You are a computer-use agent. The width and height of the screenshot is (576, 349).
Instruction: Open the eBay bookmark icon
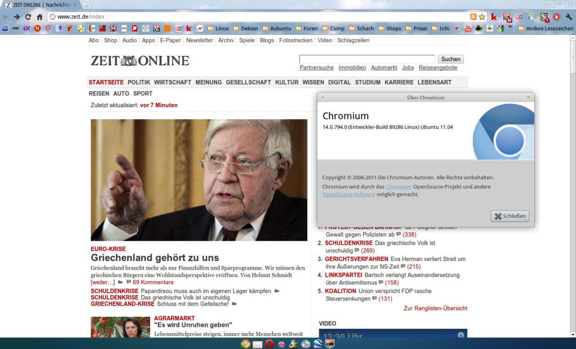click(x=457, y=28)
